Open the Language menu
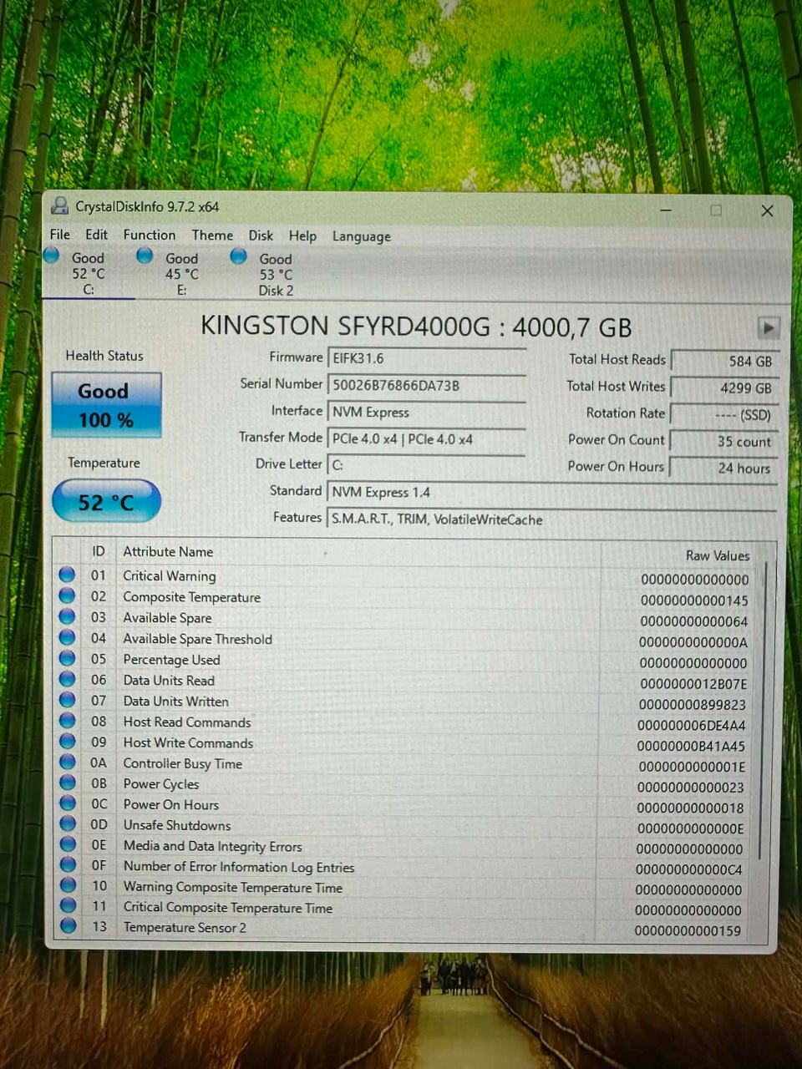The width and height of the screenshot is (802, 1069). 361,237
